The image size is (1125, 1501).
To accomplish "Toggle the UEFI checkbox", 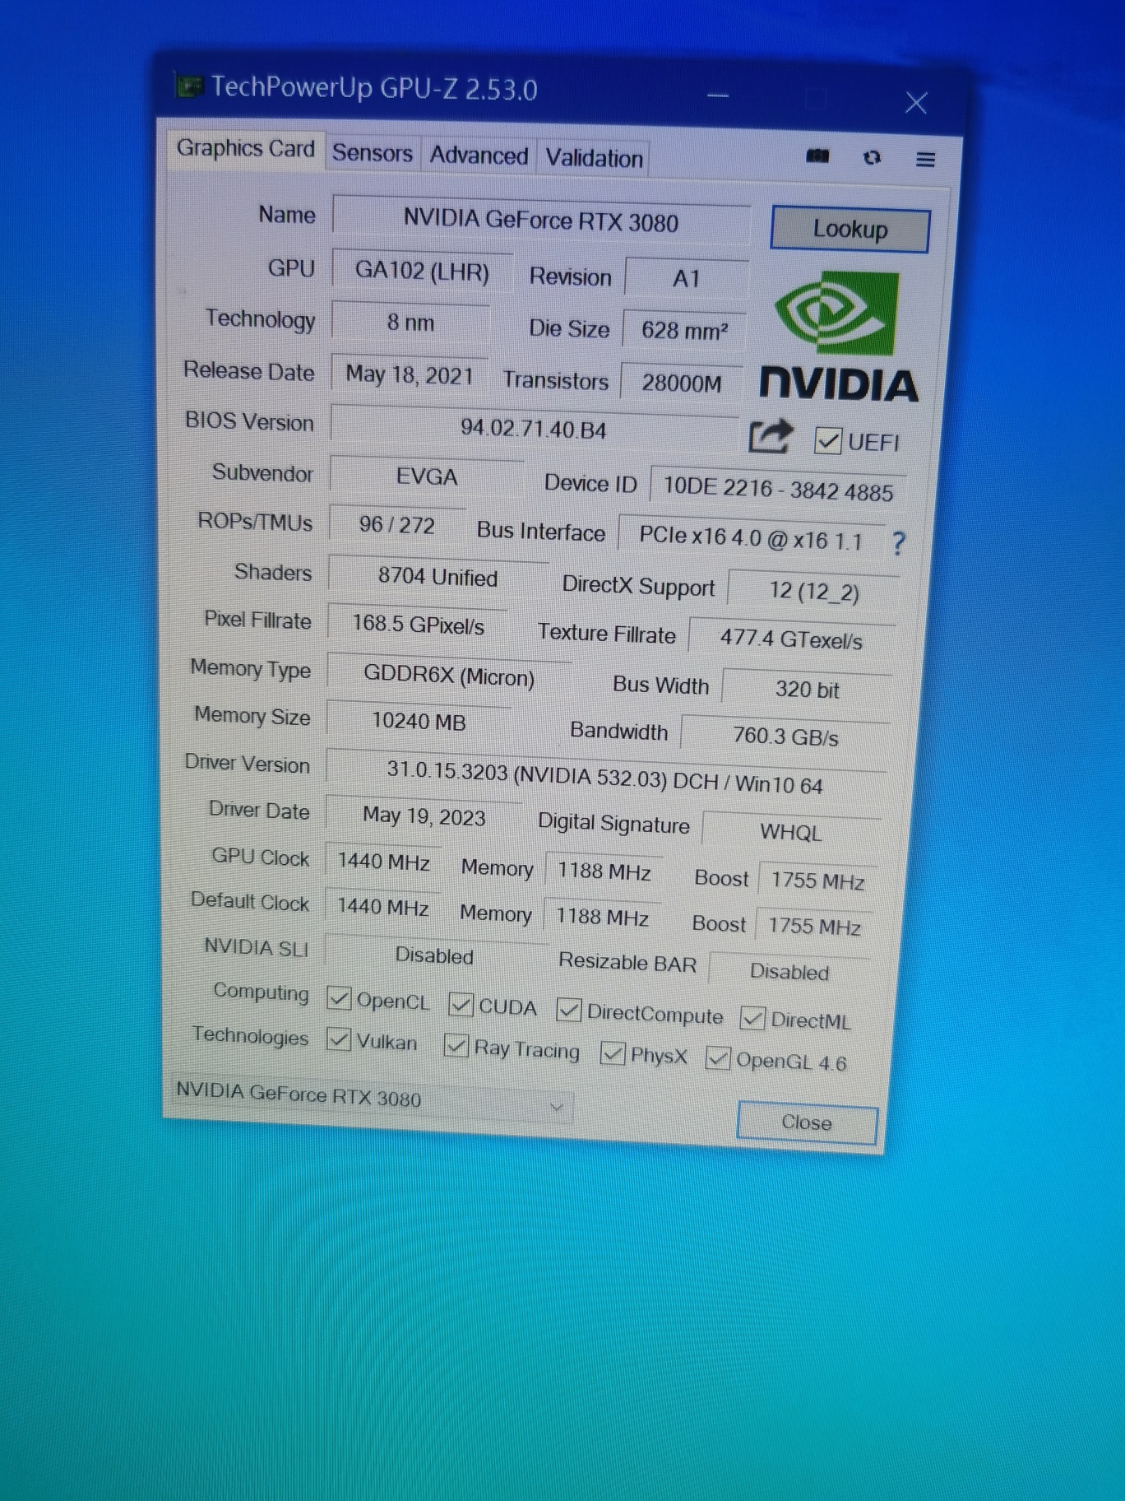I will tap(827, 441).
